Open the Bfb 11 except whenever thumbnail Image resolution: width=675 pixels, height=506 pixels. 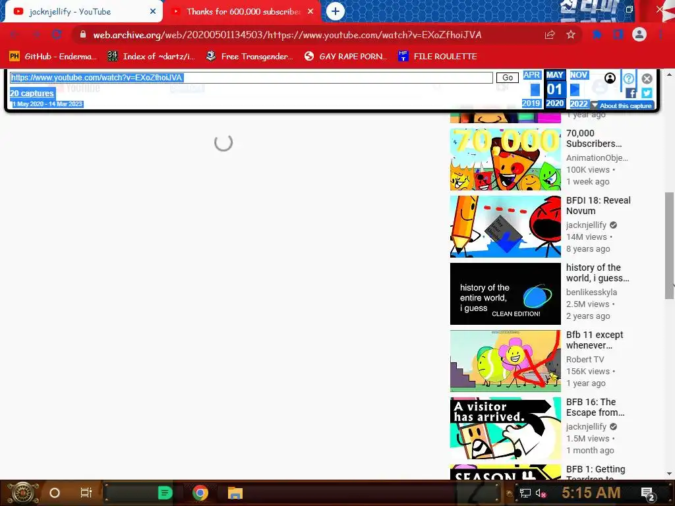point(506,360)
